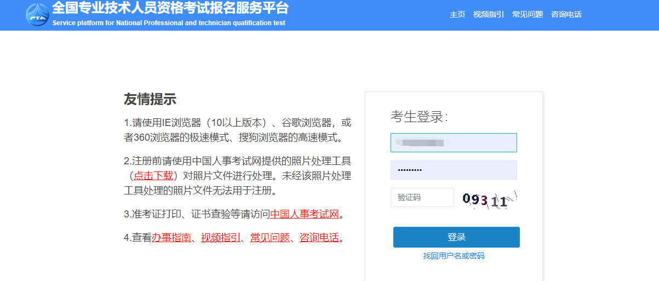Open the 咨询电话 item in top navigation
The width and height of the screenshot is (659, 281).
tap(566, 14)
